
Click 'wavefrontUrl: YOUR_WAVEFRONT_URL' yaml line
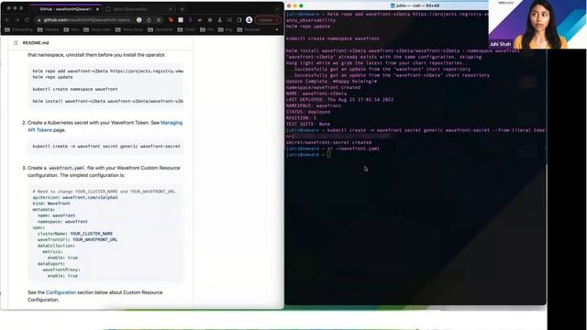click(x=77, y=239)
